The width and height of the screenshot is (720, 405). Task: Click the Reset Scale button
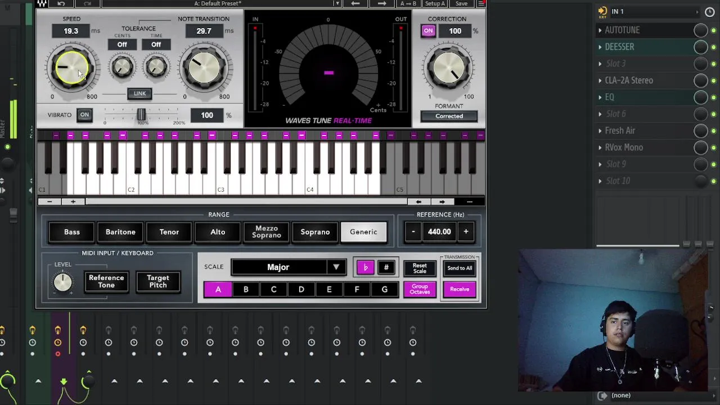point(420,268)
